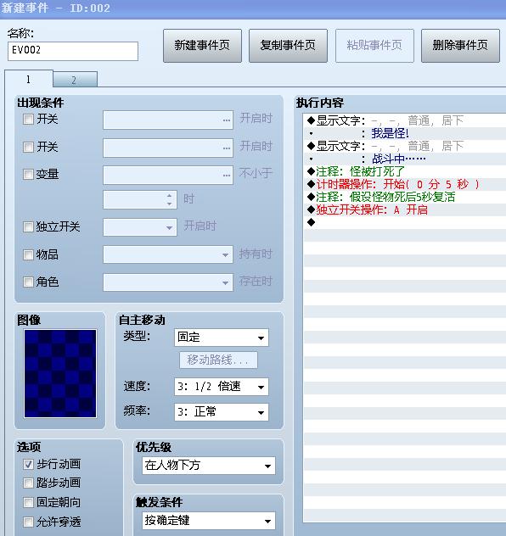Uncheck the 步行动画 option

coord(28,464)
